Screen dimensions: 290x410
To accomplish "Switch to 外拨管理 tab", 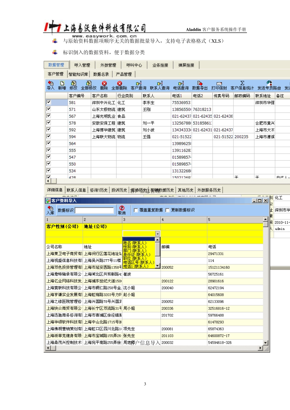I will 108,65.
